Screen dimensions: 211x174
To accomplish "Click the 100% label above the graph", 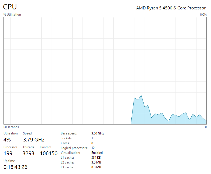I will 203,15.
